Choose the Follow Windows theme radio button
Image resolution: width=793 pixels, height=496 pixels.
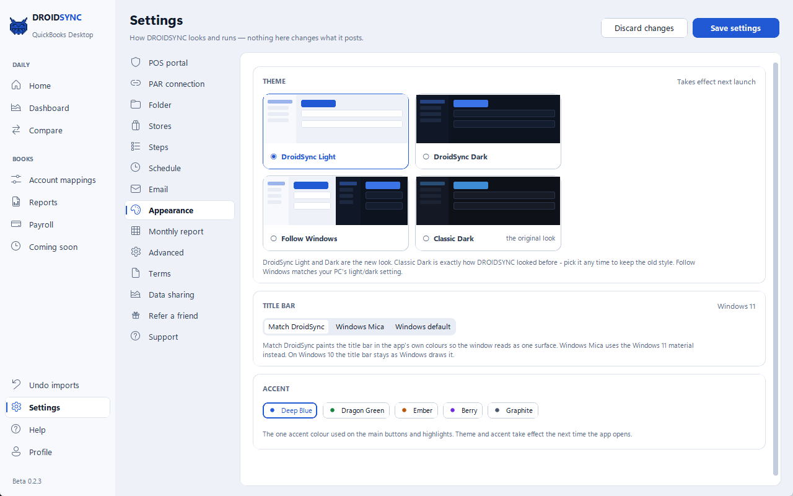point(274,239)
